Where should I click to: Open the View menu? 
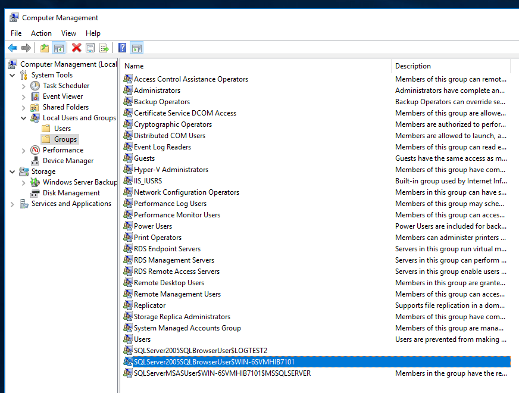tap(68, 33)
